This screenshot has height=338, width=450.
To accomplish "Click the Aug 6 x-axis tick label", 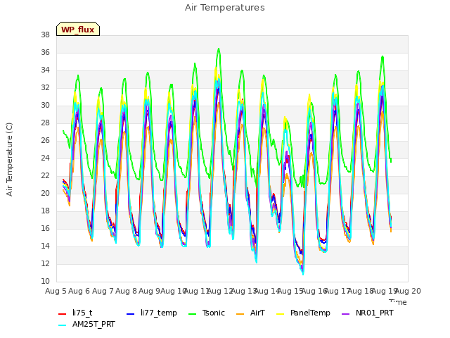I will pyautogui.click(x=79, y=291).
